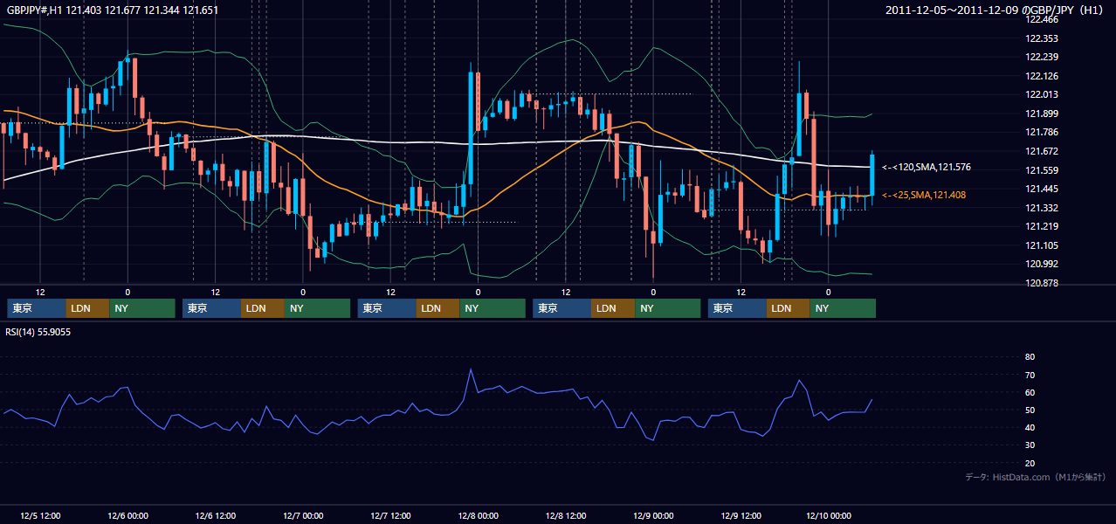Select the 122.466 price axis label
The height and width of the screenshot is (524, 1116).
click(1040, 19)
